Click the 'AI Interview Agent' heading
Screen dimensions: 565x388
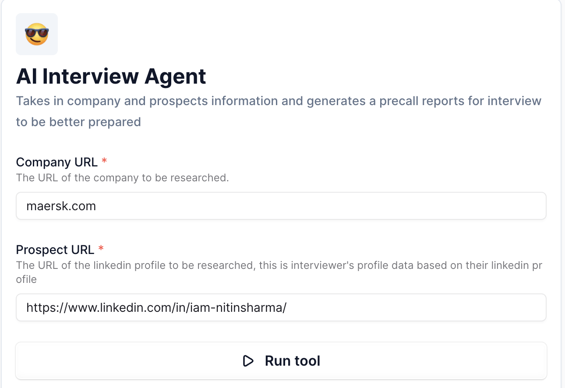111,77
